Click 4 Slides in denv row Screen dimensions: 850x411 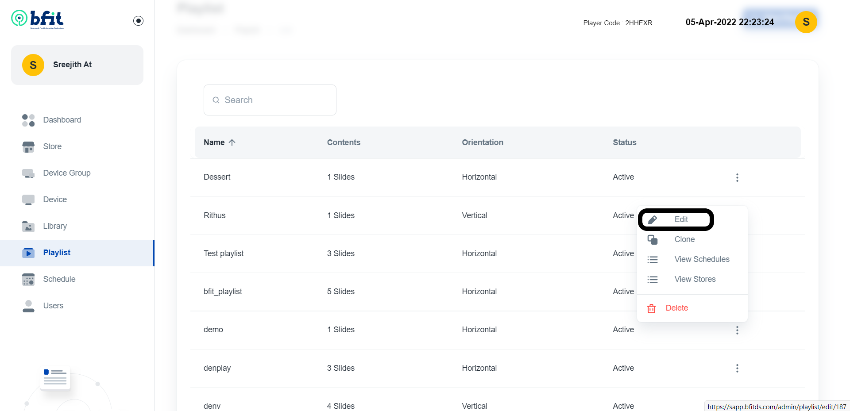coord(341,406)
